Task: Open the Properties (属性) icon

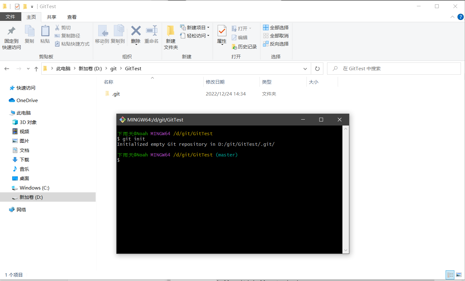Action: pyautogui.click(x=222, y=35)
